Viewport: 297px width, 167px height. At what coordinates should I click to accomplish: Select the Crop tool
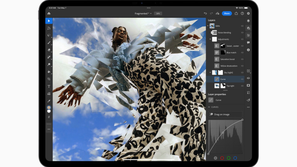click(x=49, y=79)
